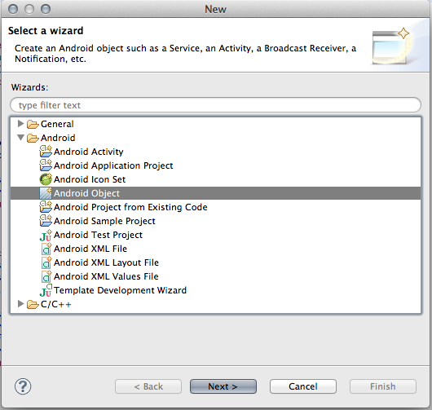Screen dimensions: 432x410
Task: Click the Android Sample Project icon
Action: tap(46, 221)
